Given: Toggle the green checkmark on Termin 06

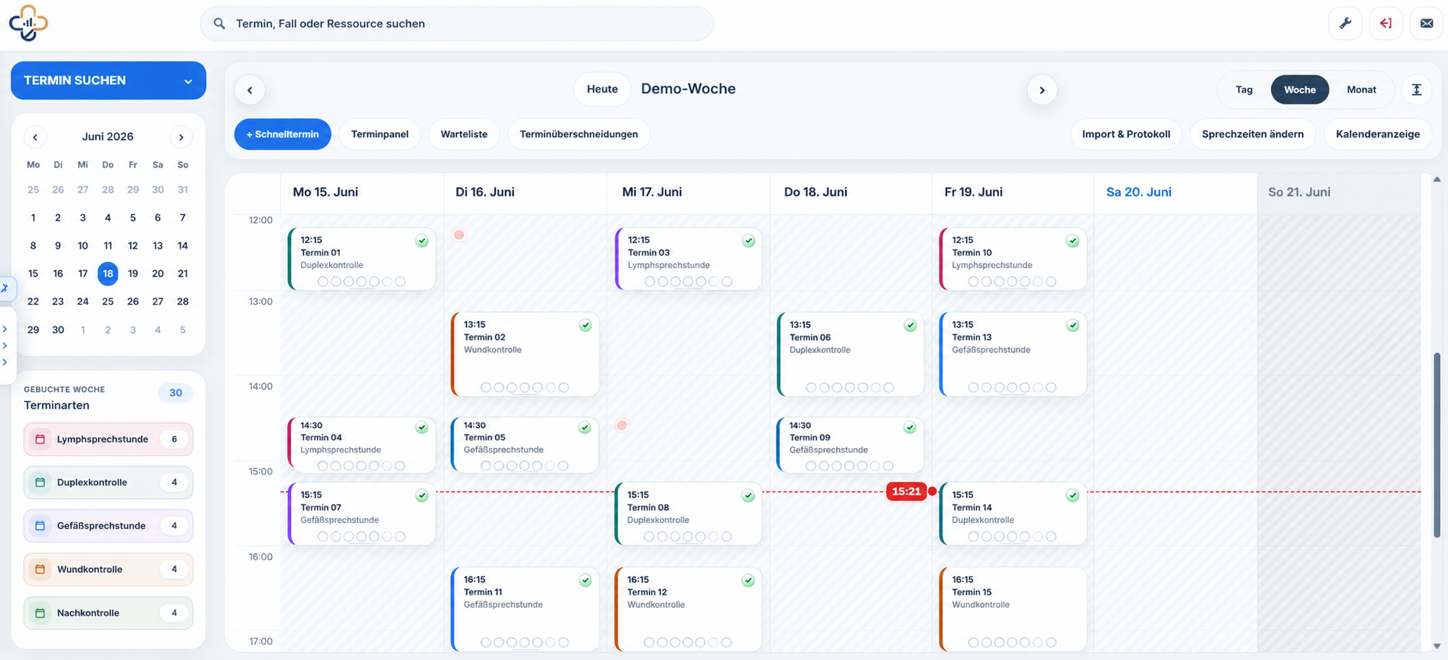Looking at the screenshot, I should [910, 326].
